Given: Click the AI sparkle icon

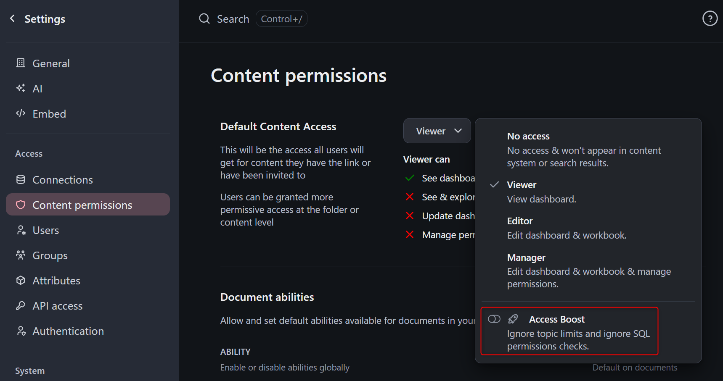Looking at the screenshot, I should [x=21, y=88].
